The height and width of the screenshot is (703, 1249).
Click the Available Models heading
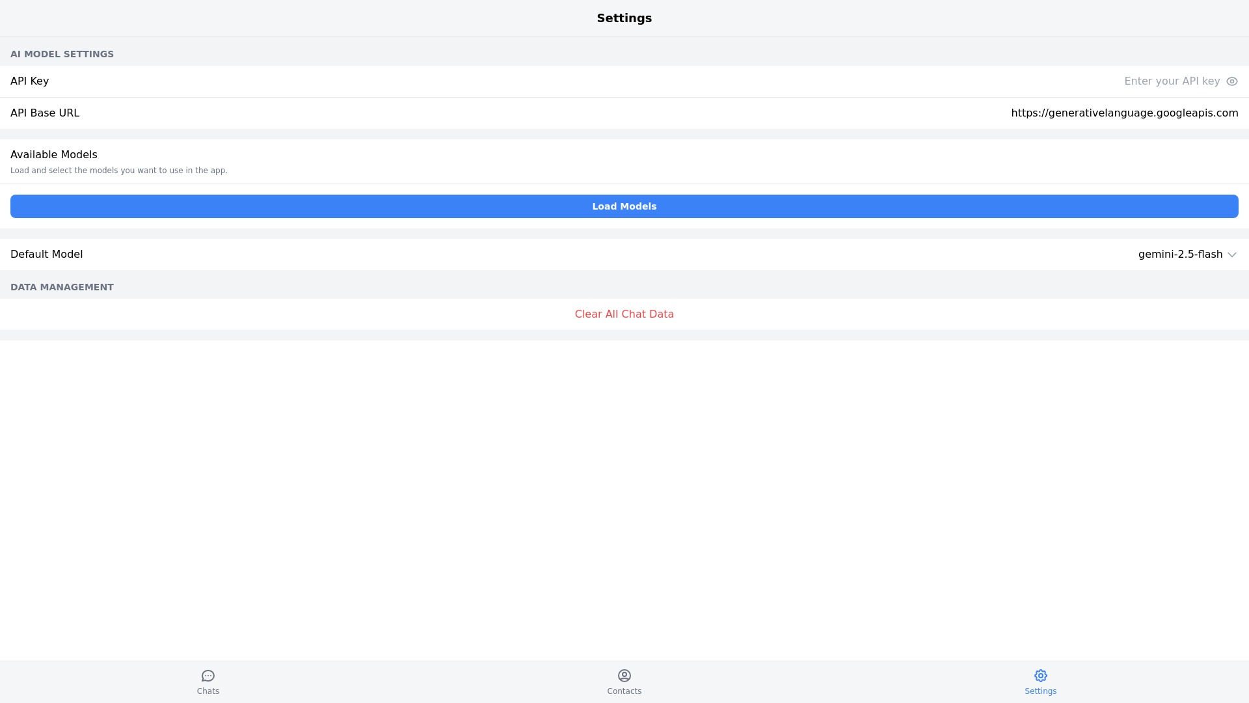point(54,155)
